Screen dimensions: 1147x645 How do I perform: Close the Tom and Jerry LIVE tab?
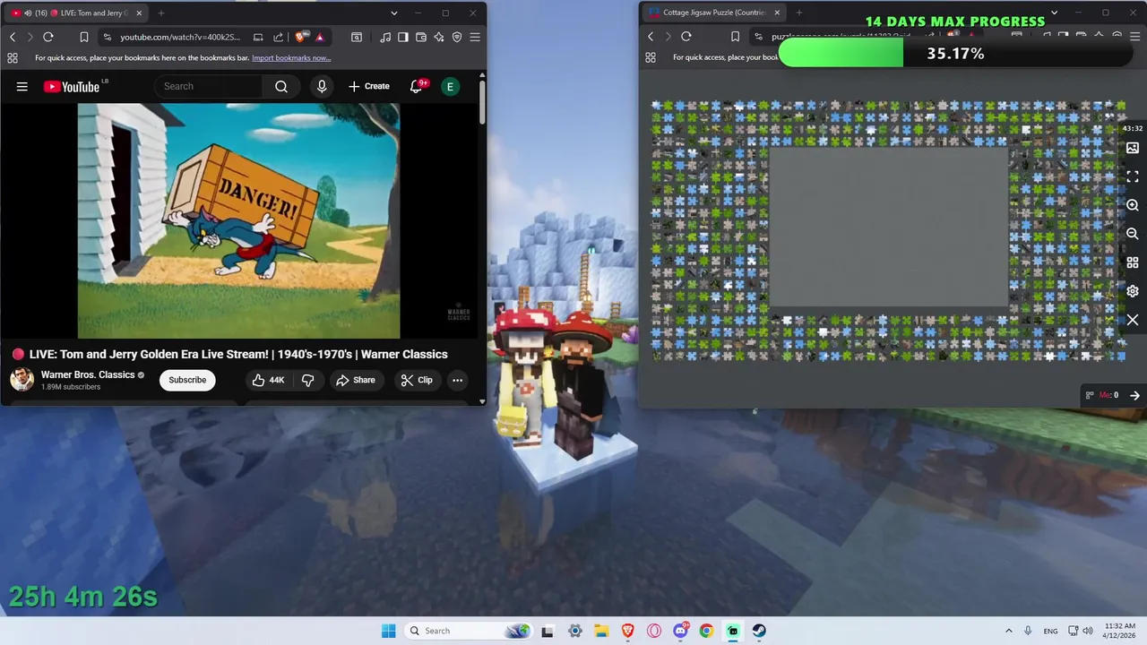point(137,13)
